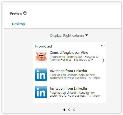Open the Cours d'Anglais par Visio headline
This screenshot has height=115, width=123.
[x=69, y=52]
